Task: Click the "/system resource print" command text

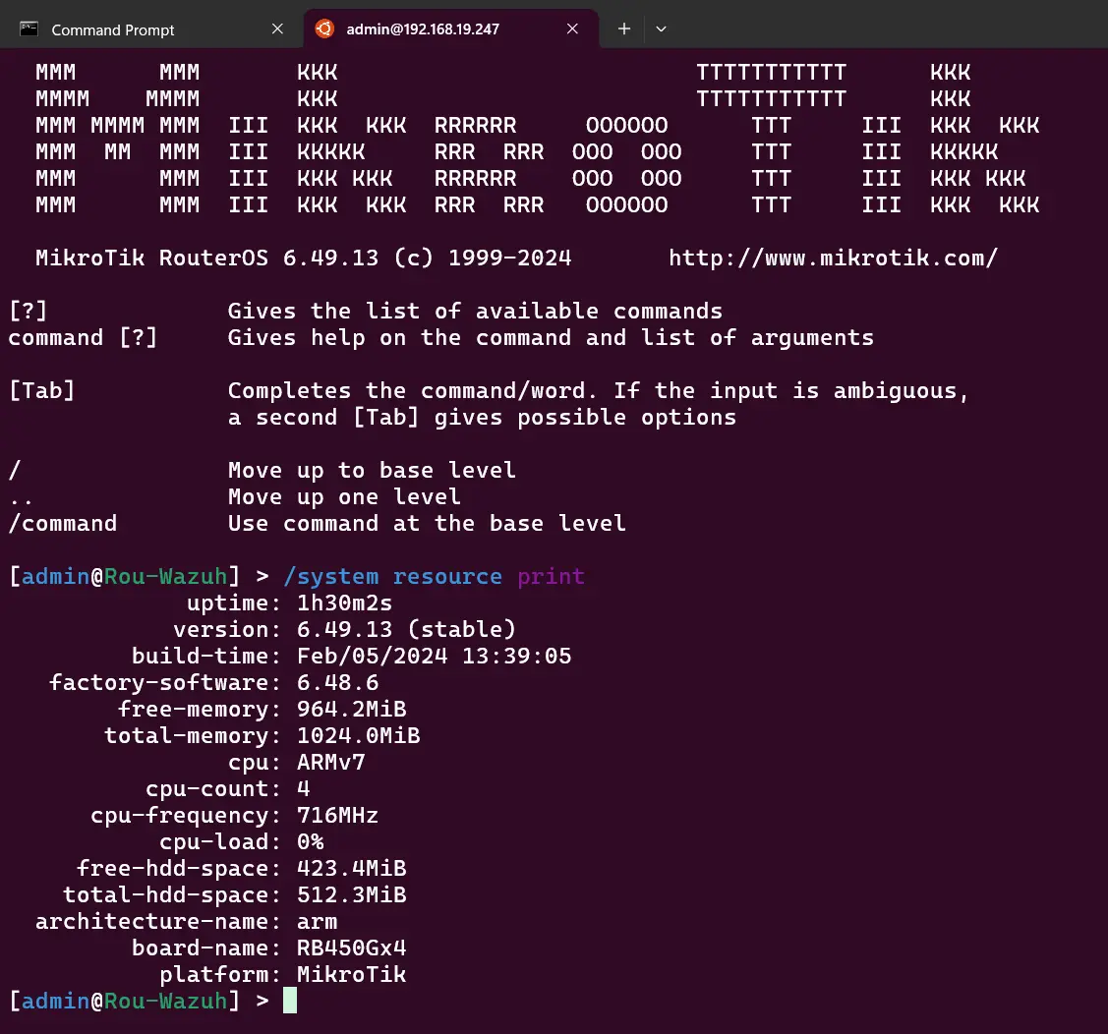Action: [434, 577]
